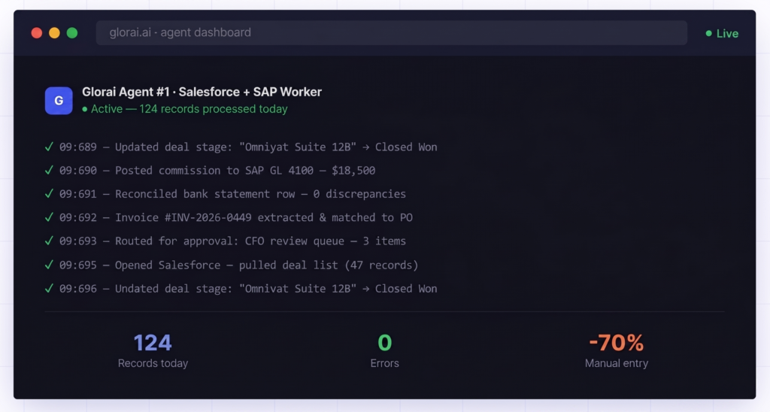Screen dimensions: 770x412
Task: Select the checkmark for the SAP commission entry
Action: pyautogui.click(x=49, y=170)
